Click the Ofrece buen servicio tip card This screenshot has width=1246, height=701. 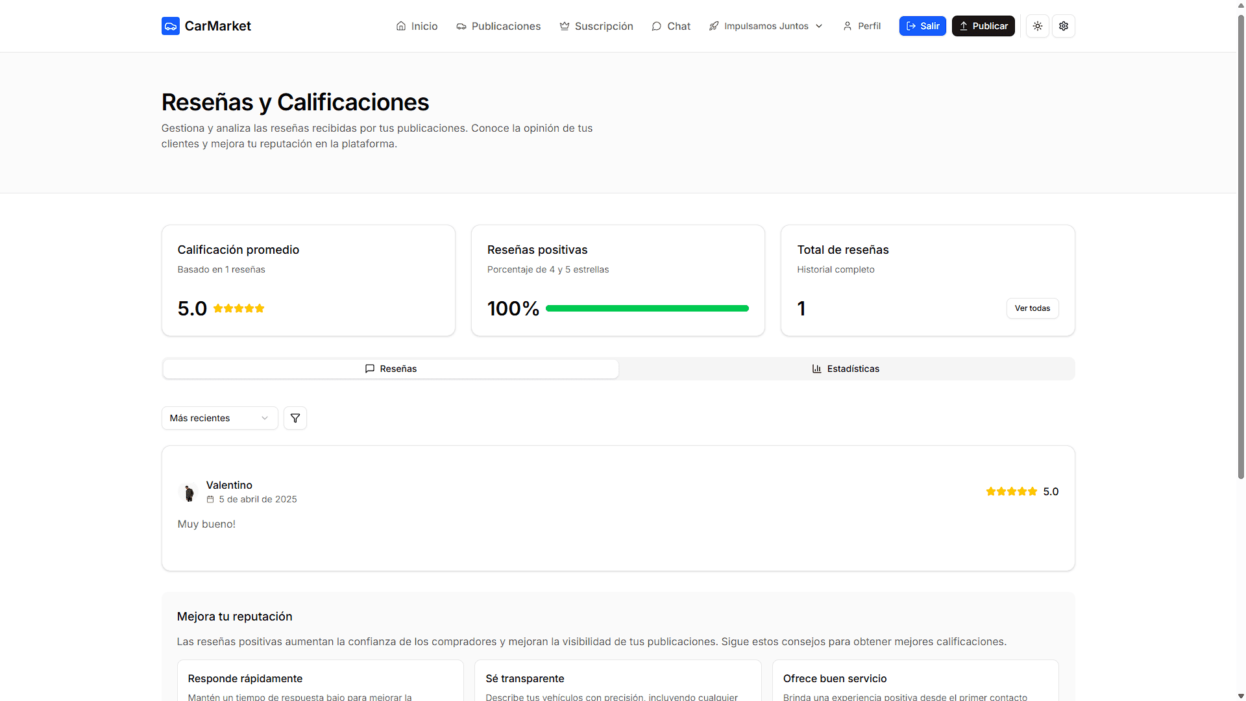(915, 680)
